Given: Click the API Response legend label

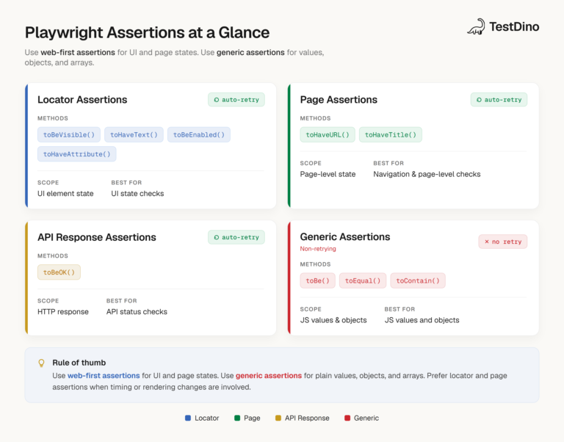Looking at the screenshot, I should pos(307,418).
